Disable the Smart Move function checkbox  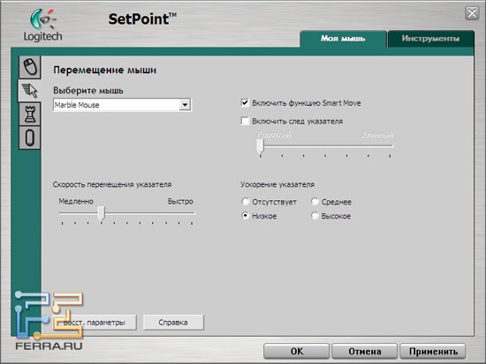(x=245, y=102)
